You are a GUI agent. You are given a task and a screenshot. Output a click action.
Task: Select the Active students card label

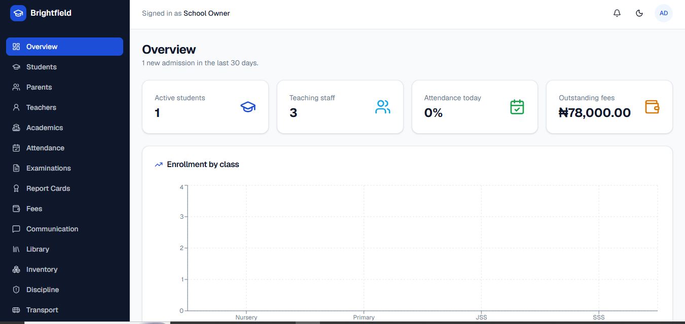click(180, 98)
